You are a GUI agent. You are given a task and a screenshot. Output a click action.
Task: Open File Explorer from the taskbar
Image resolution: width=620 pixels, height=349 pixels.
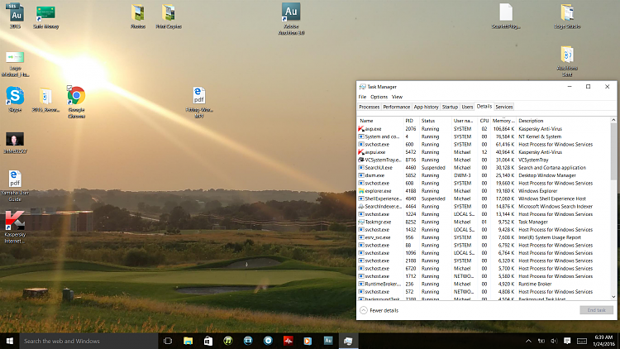188,341
